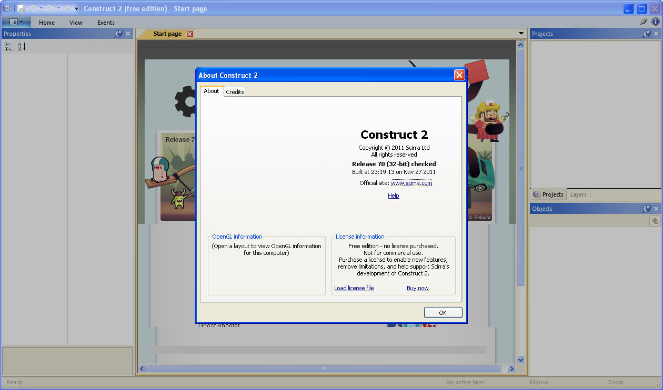The height and width of the screenshot is (390, 663).
Task: Open the View ribbon tab
Action: pos(76,23)
